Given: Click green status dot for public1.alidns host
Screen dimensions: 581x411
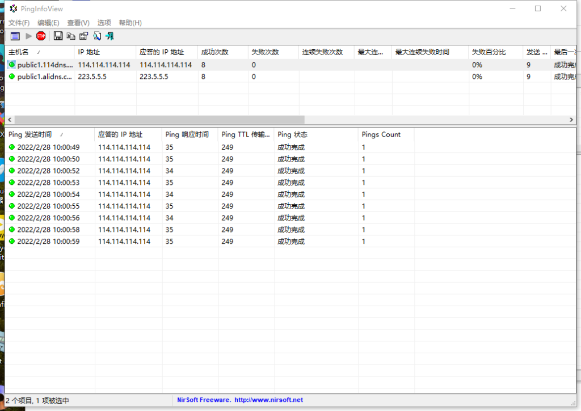Looking at the screenshot, I should [x=12, y=77].
